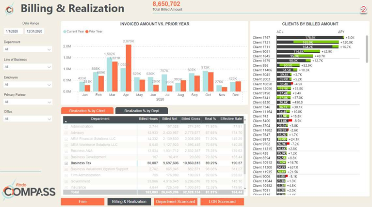This screenshot has height=207, width=372.
Task: Expand the Business Tax row plus icon
Action: [66, 163]
